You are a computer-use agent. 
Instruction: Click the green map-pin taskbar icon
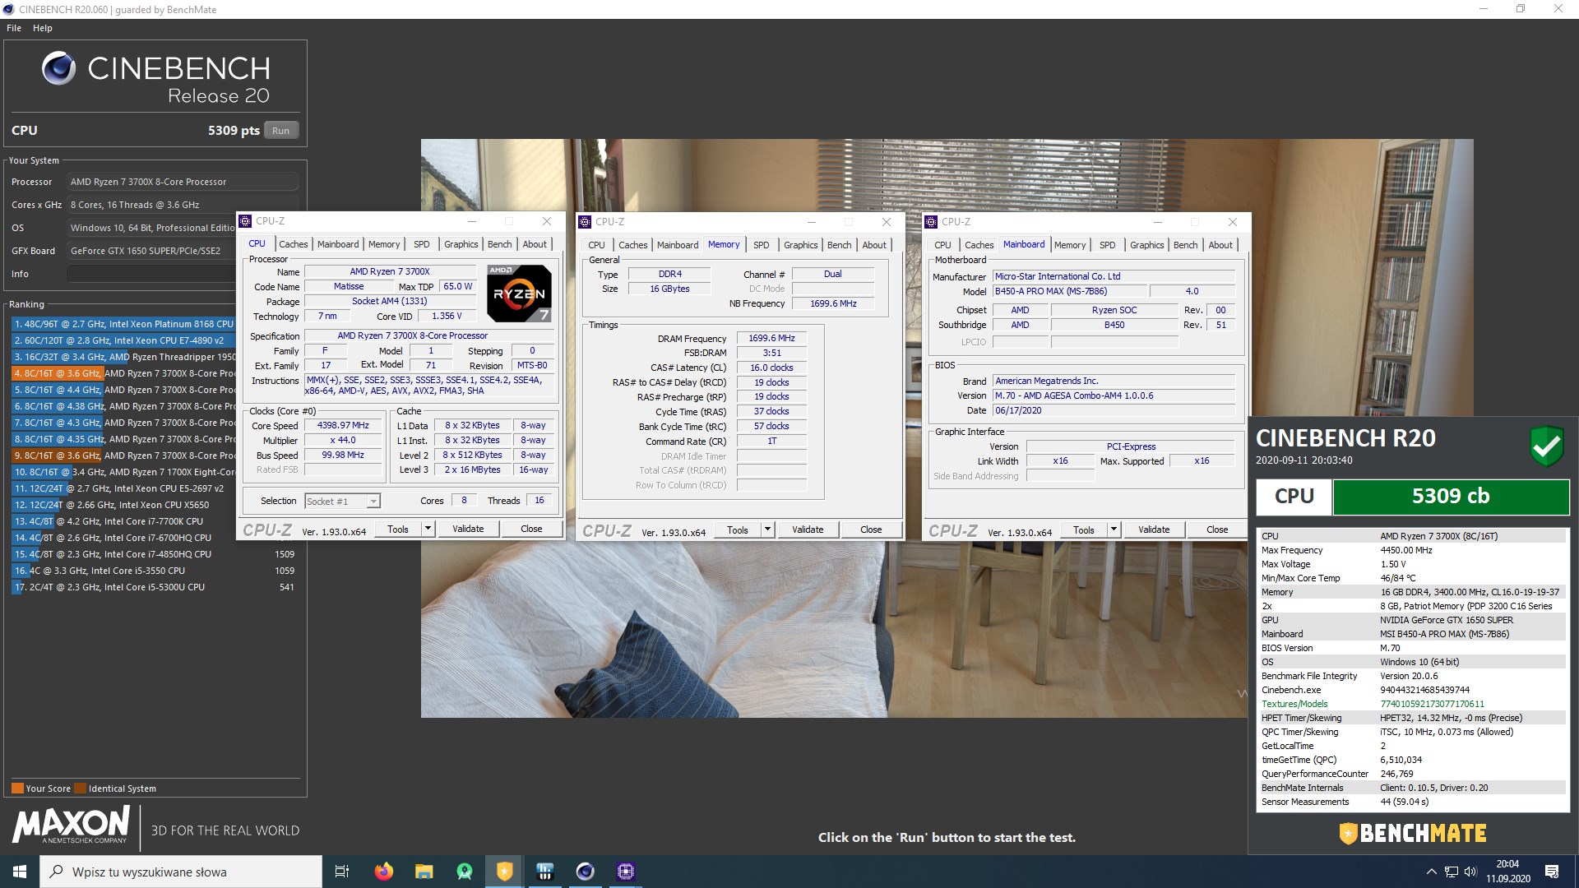pos(465,872)
